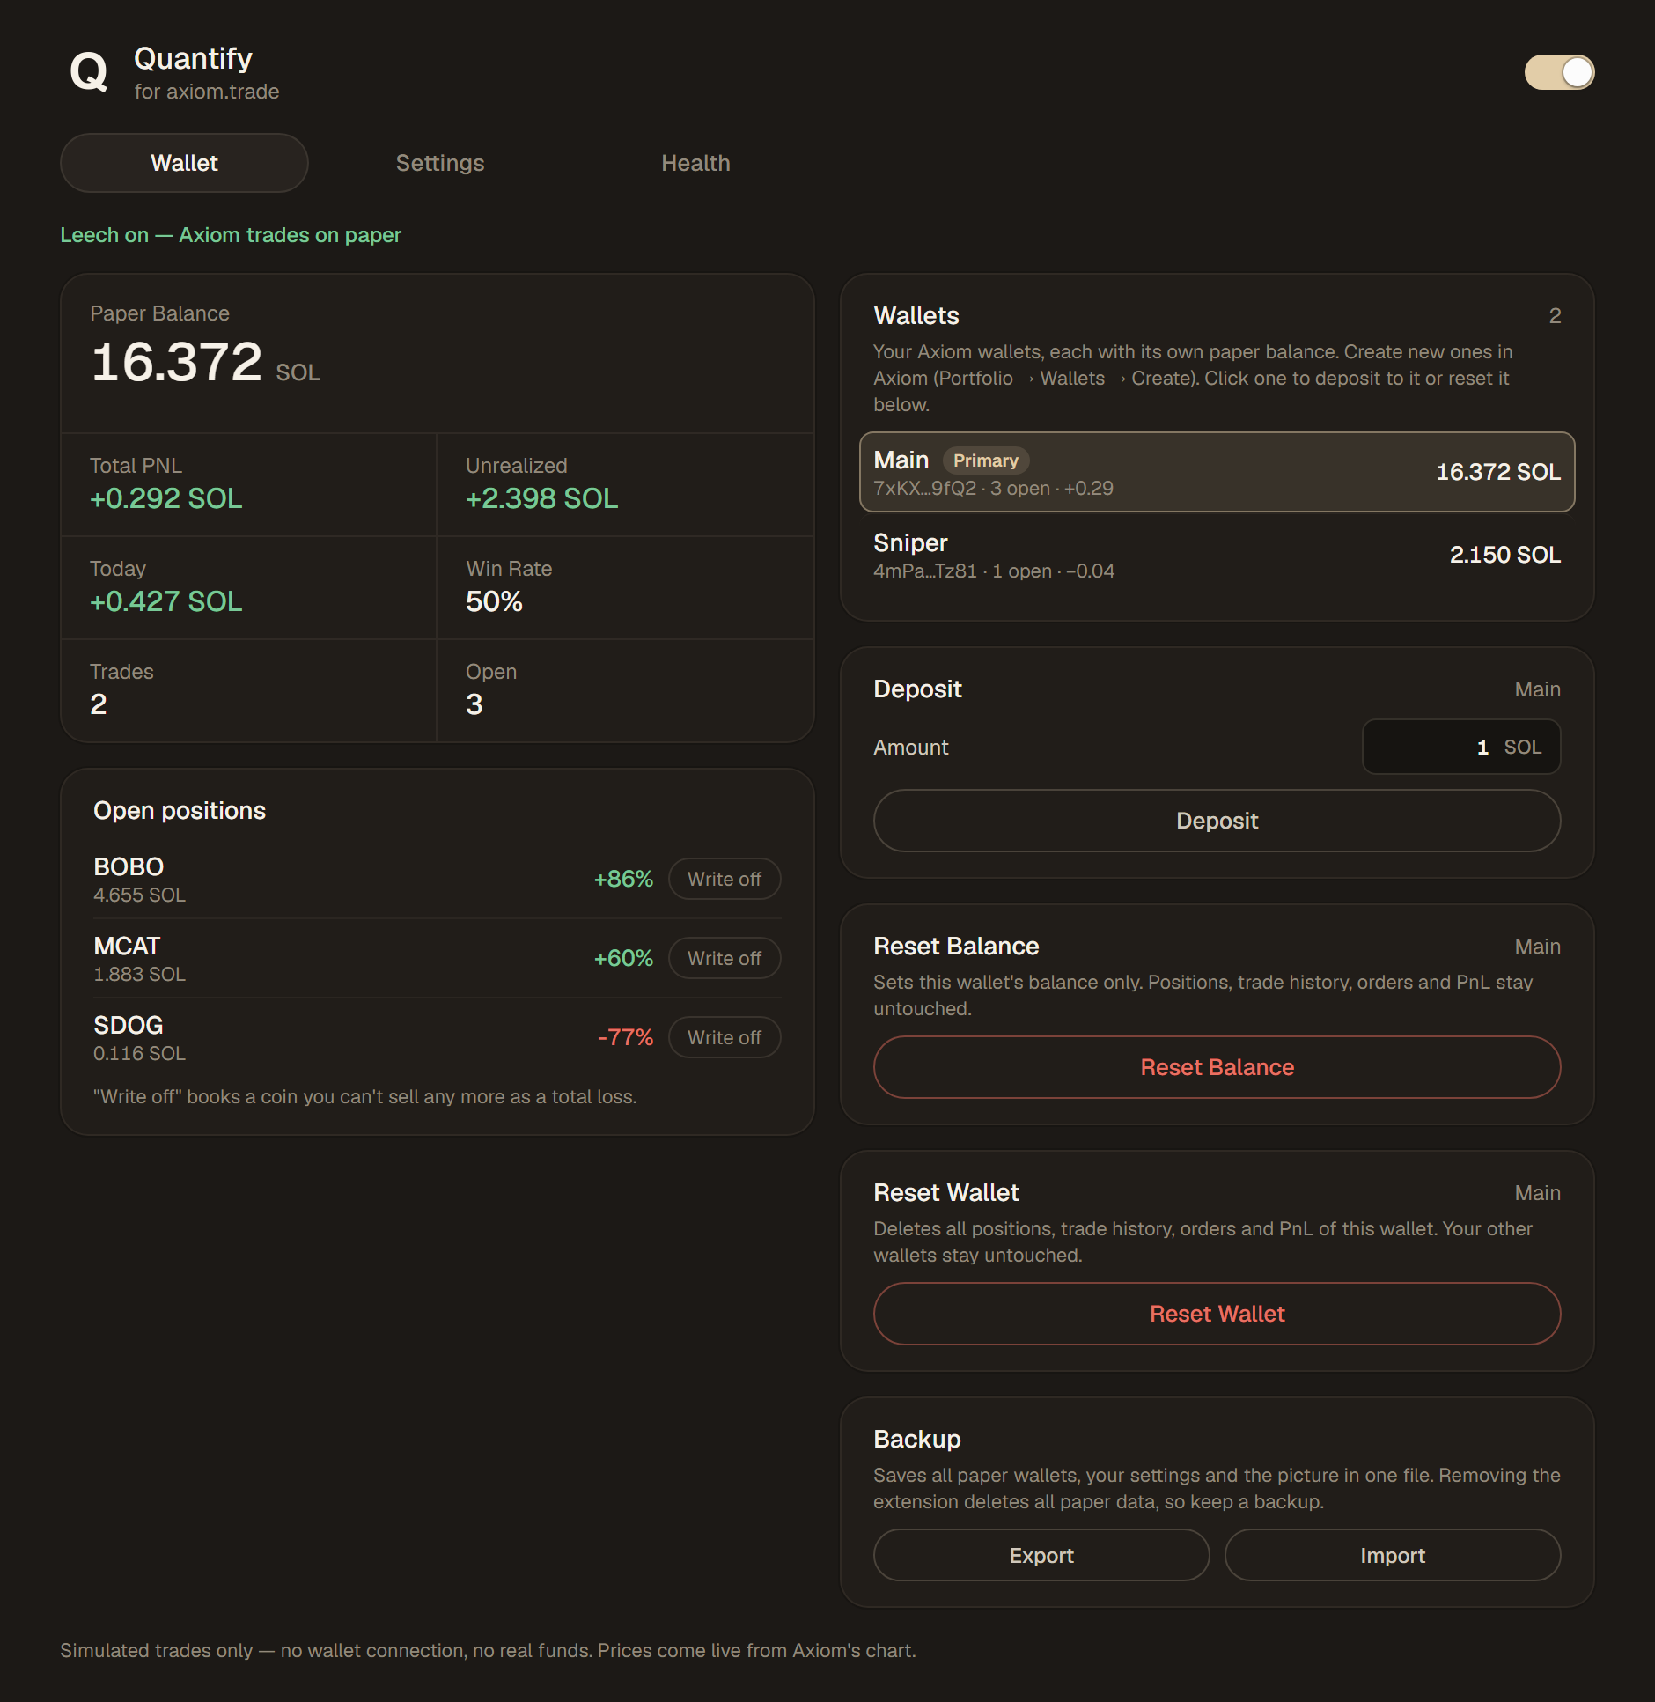Viewport: 1655px width, 1702px height.
Task: Toggle the Leech paper trading switch
Action: click(x=1559, y=72)
